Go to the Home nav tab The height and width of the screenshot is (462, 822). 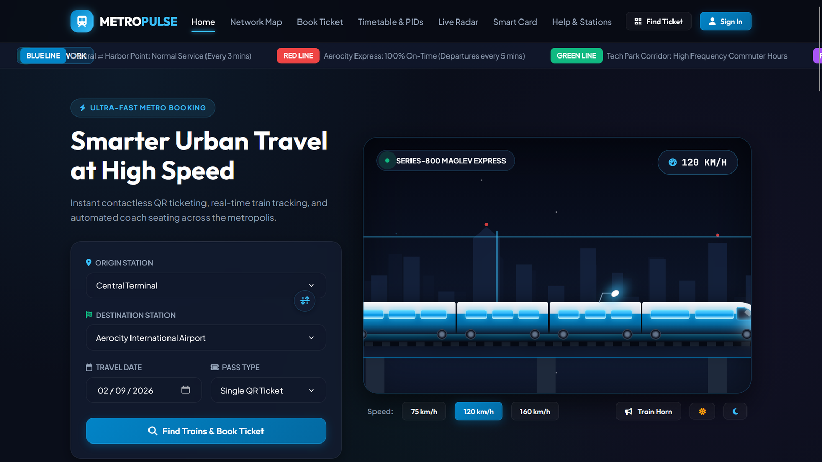click(203, 22)
